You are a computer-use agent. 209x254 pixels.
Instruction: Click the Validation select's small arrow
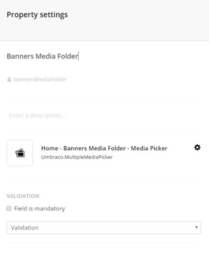coord(197,227)
